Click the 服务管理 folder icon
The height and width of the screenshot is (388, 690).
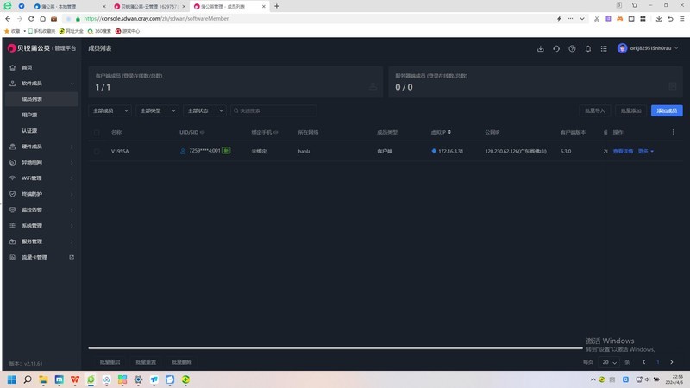pos(12,241)
